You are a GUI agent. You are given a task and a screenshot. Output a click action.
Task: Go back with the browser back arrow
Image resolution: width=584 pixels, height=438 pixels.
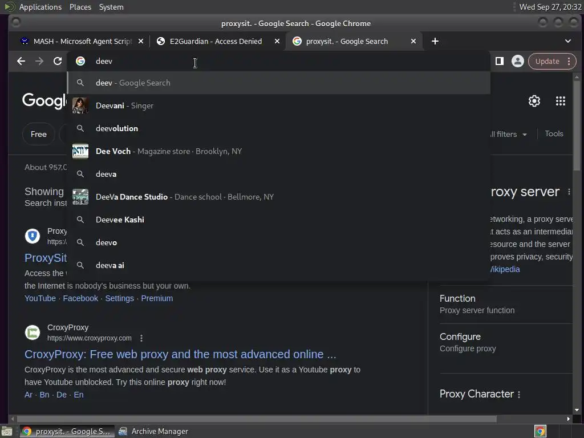(21, 61)
